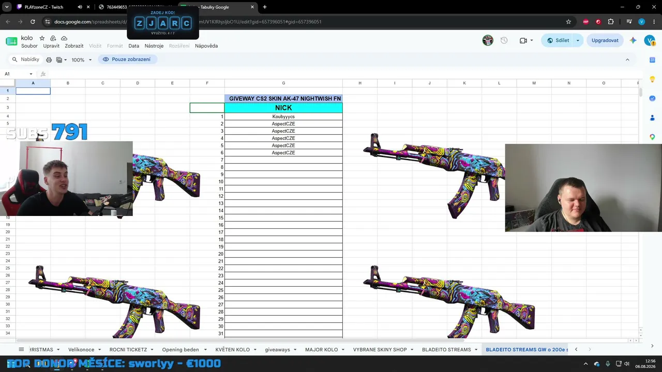
Task: Open the Name box dropdown for A1
Action: click(31, 74)
